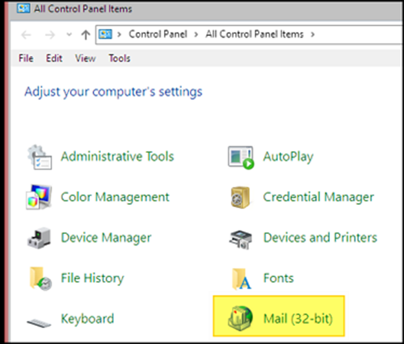
Task: Open the File History folder icon
Action: pos(40,279)
